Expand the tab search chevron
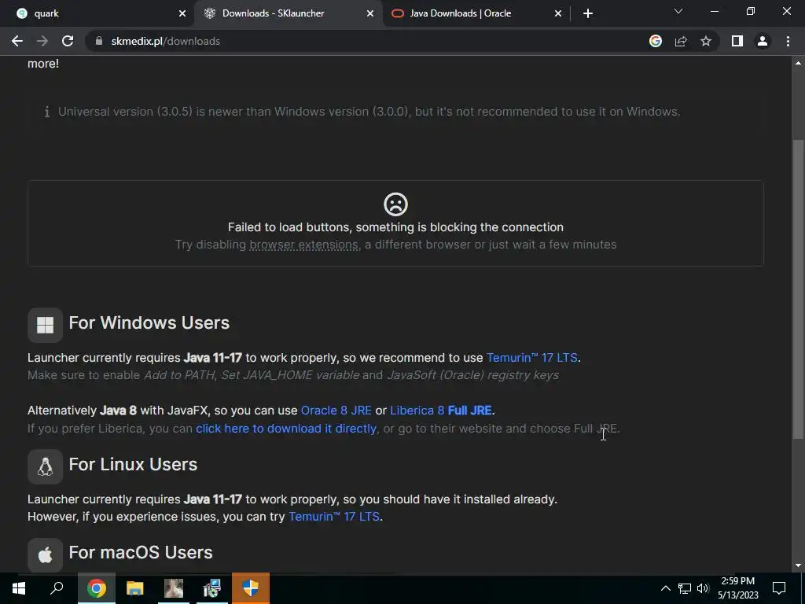The width and height of the screenshot is (805, 604). coord(678,11)
